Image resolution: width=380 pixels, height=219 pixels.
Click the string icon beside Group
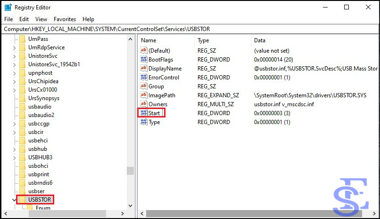point(144,86)
